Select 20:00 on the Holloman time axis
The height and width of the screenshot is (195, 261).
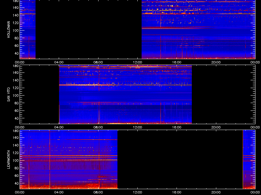click(216, 62)
